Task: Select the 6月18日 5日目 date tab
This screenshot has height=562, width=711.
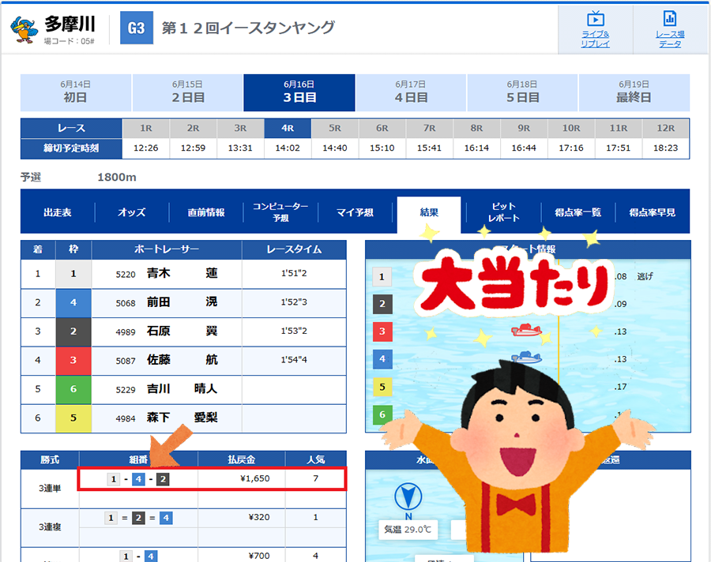Action: point(522,92)
